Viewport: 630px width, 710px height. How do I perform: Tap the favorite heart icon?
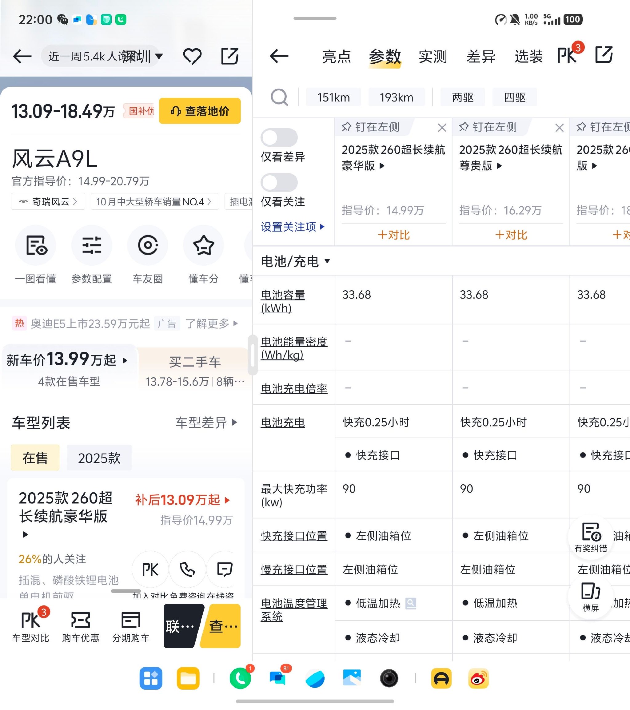[193, 56]
